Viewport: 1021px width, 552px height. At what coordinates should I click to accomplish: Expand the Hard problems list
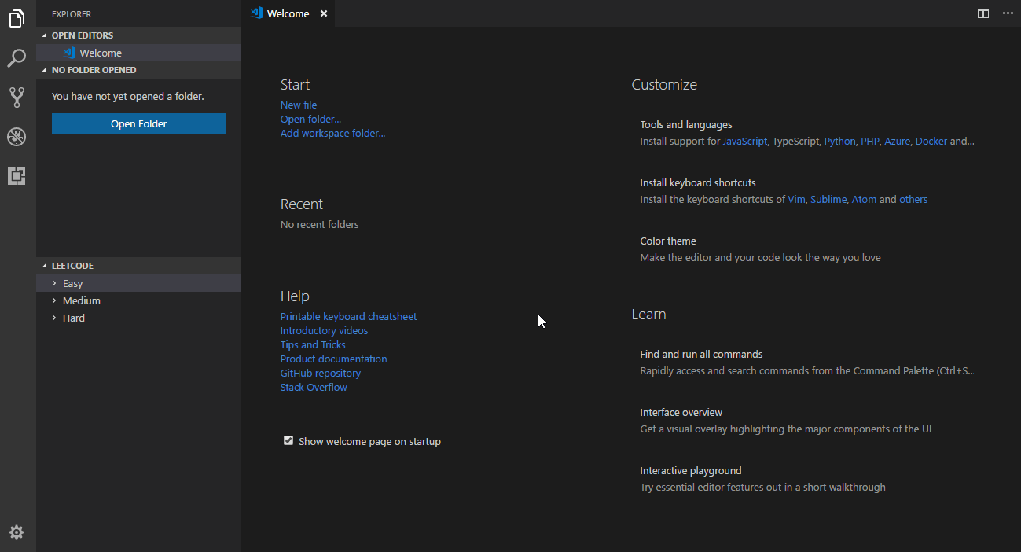[x=74, y=318]
